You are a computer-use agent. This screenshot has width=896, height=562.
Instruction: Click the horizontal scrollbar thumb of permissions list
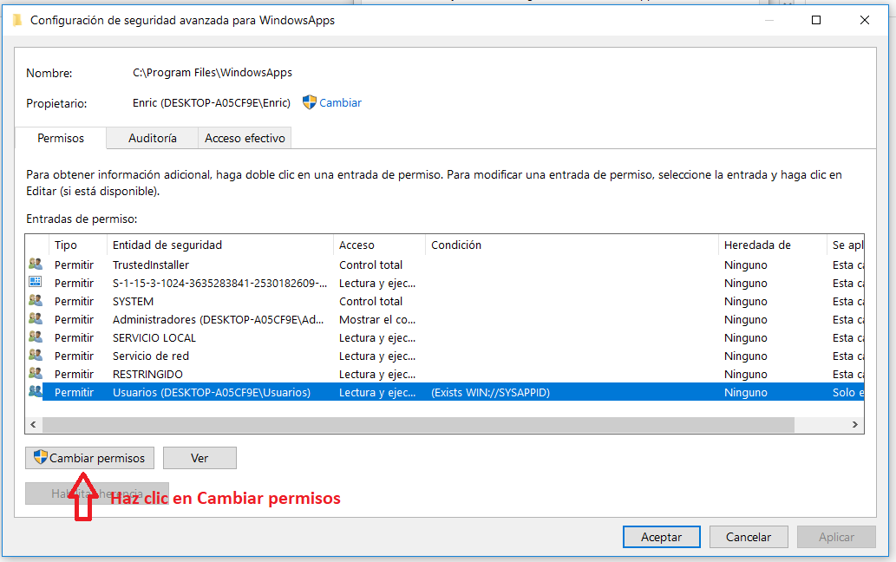[418, 424]
